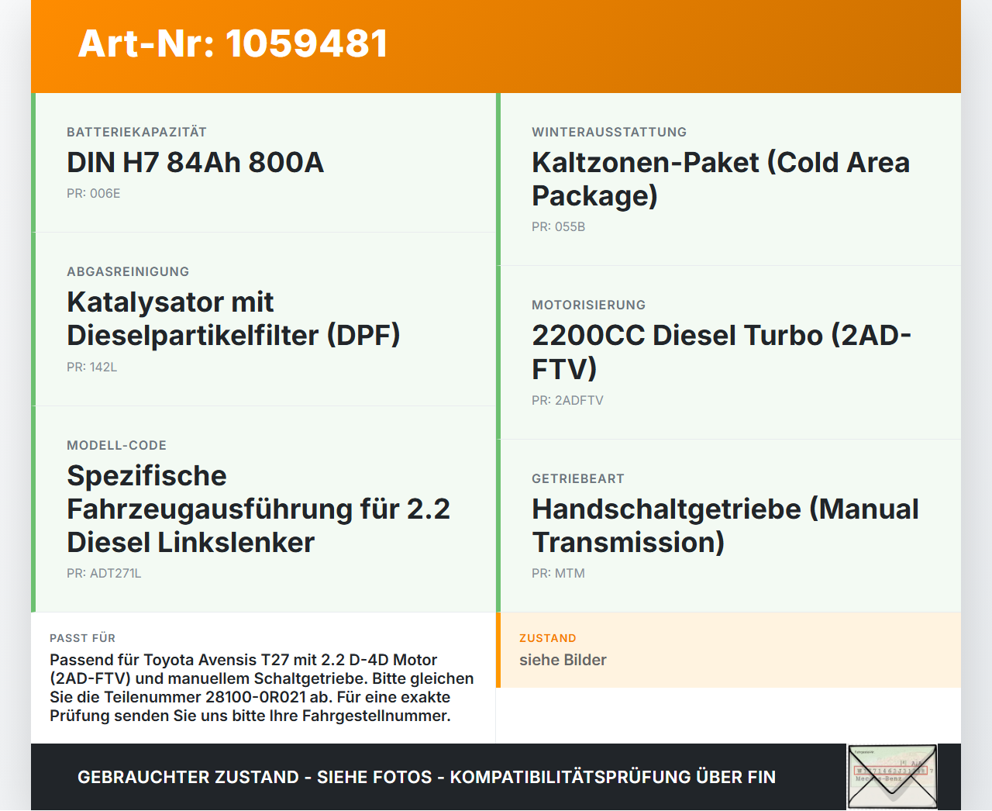Click the Passt für compatibility description text
This screenshot has width=992, height=811.
pyautogui.click(x=262, y=688)
